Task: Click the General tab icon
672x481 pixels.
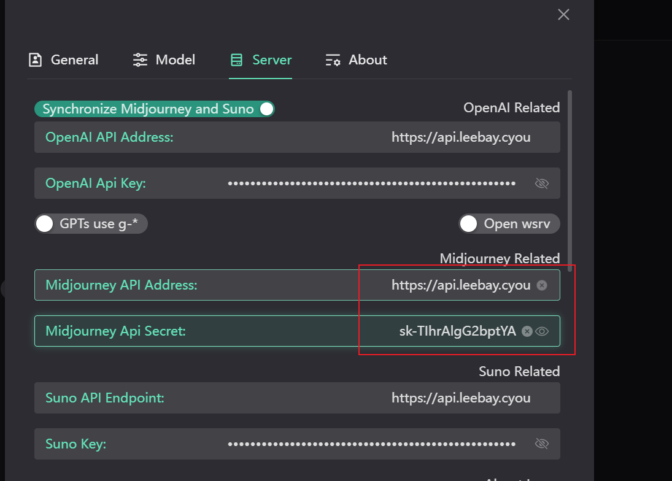Action: tap(36, 60)
